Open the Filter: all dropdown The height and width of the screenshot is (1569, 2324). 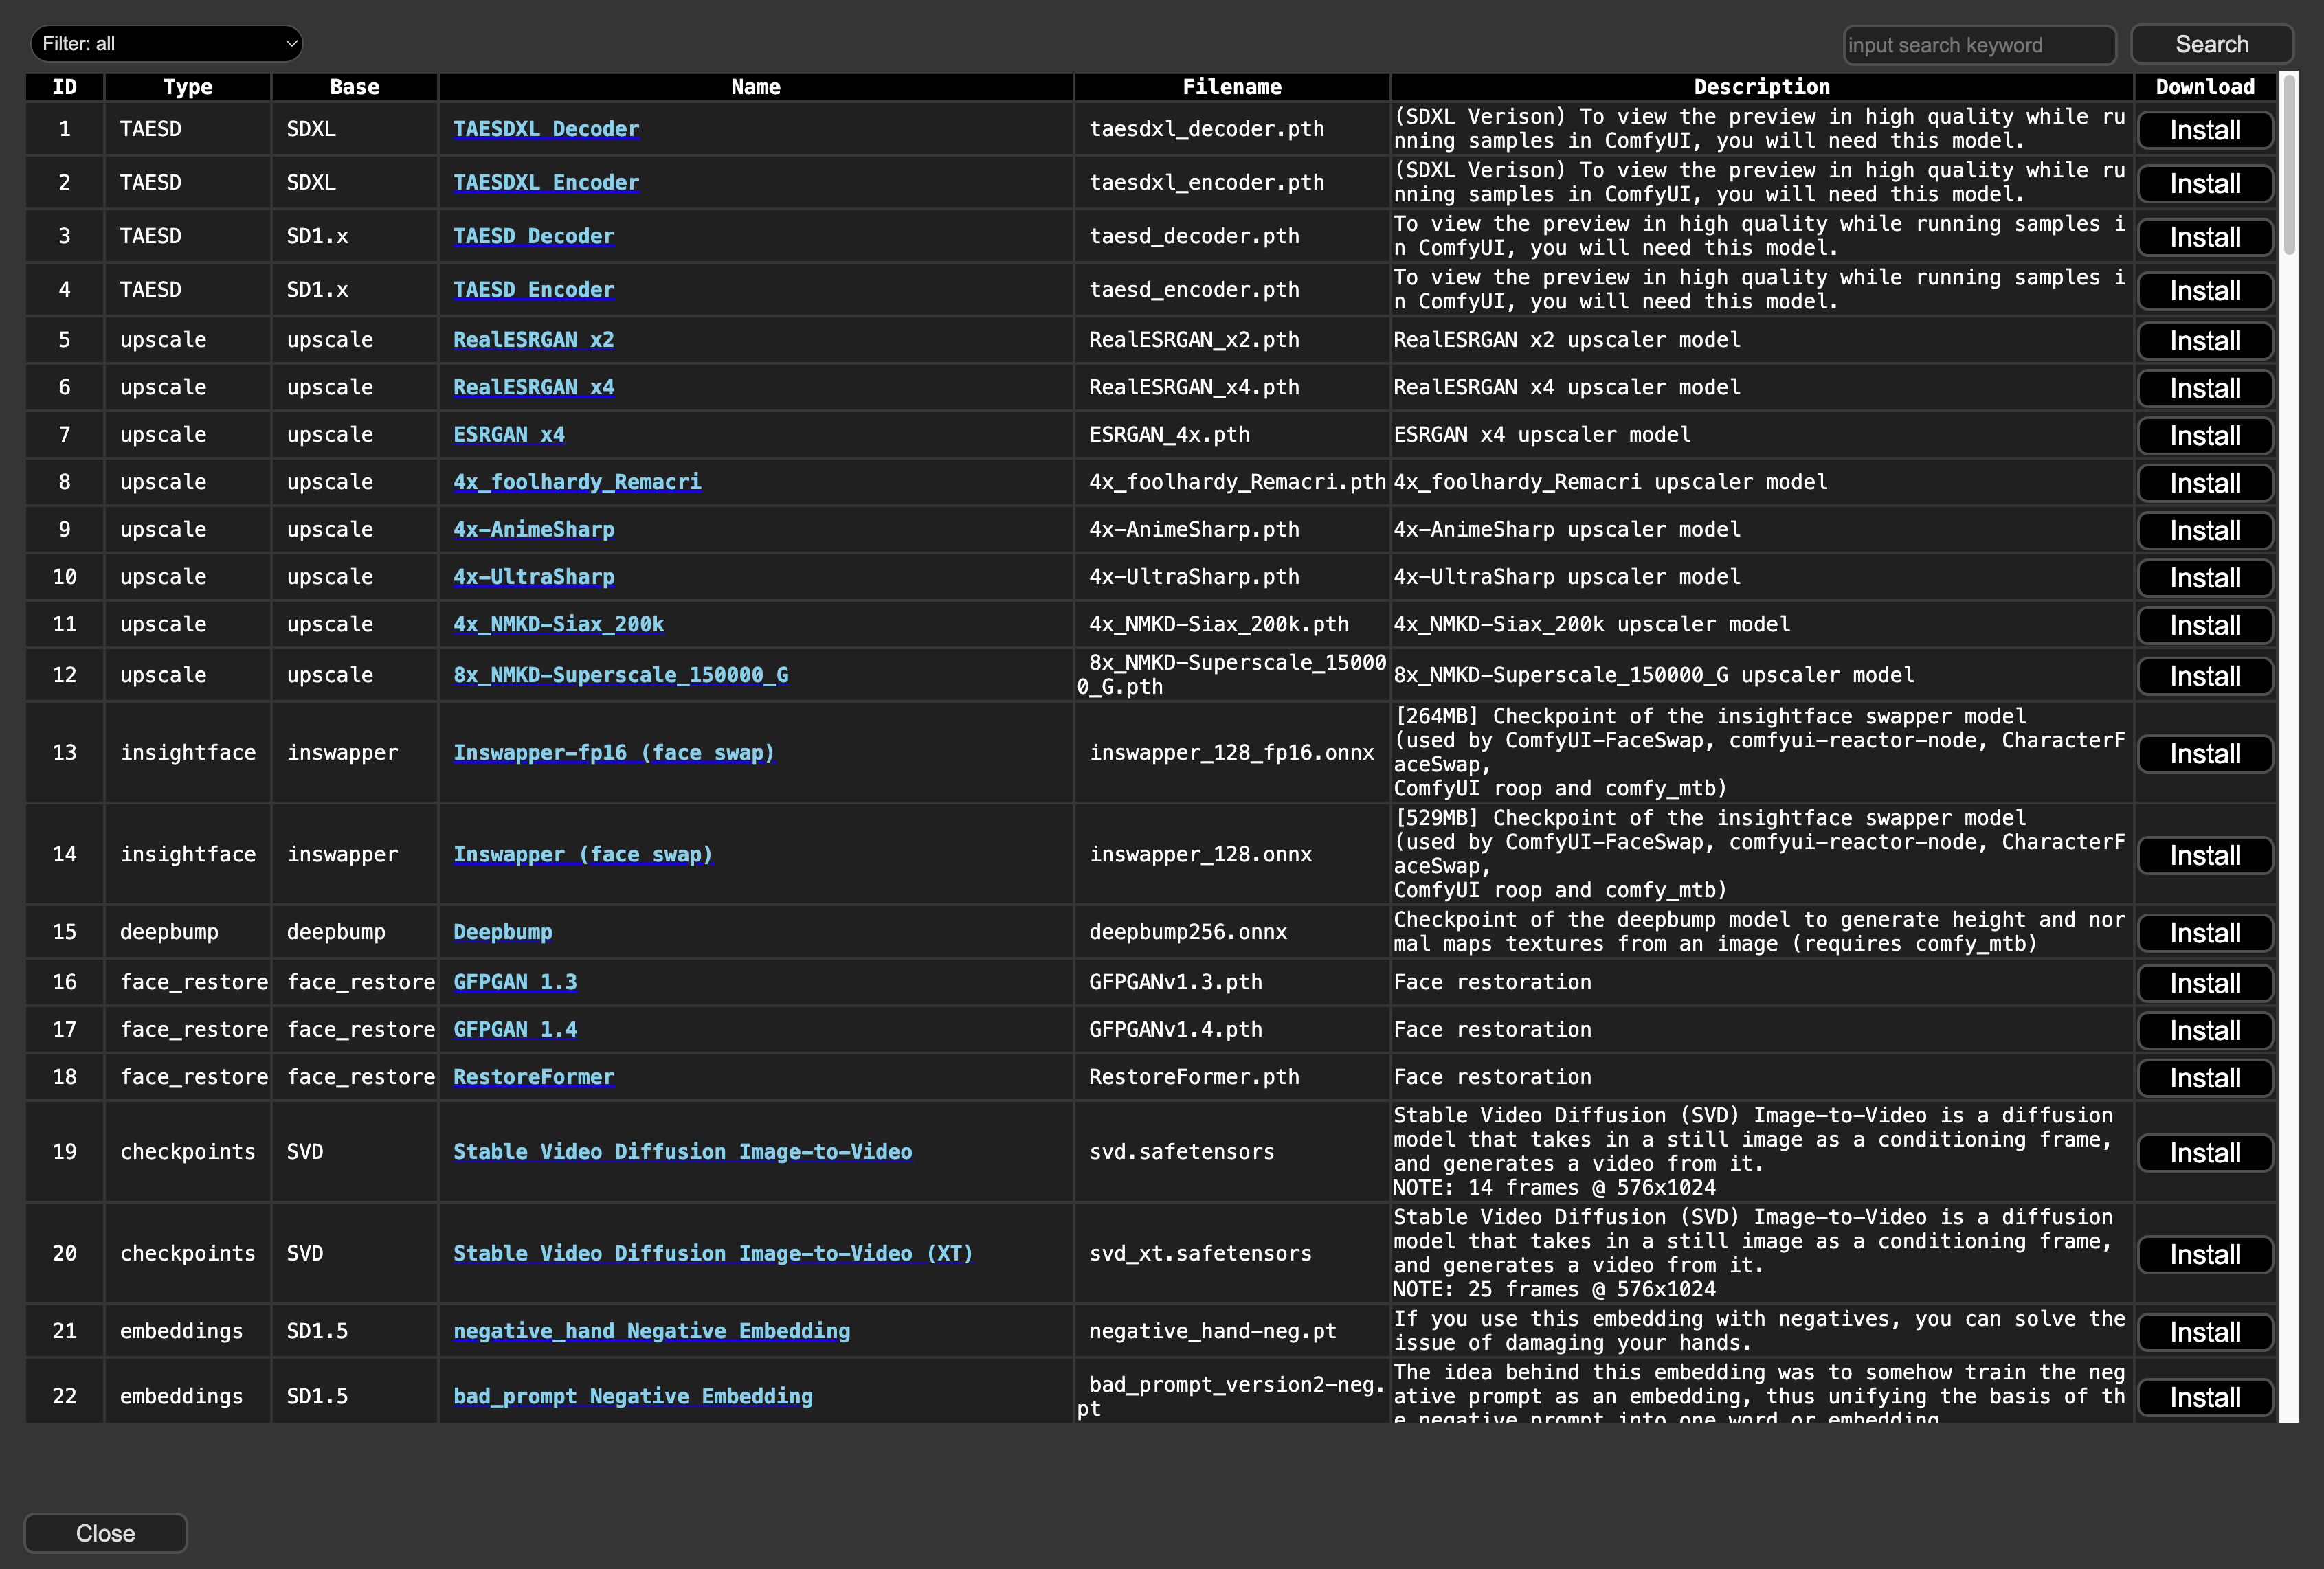167,44
